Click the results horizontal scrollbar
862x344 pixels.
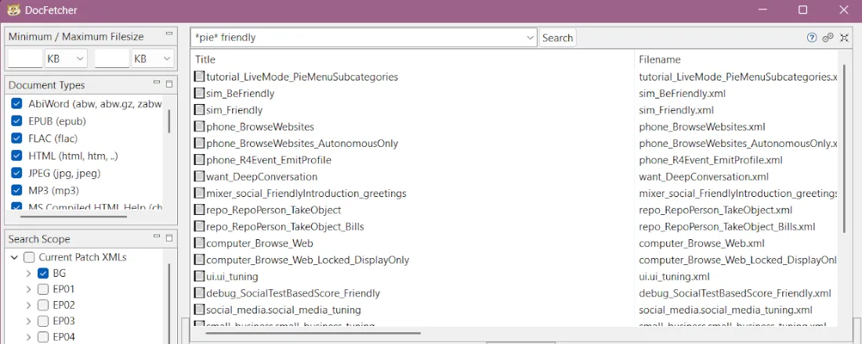coord(313,332)
